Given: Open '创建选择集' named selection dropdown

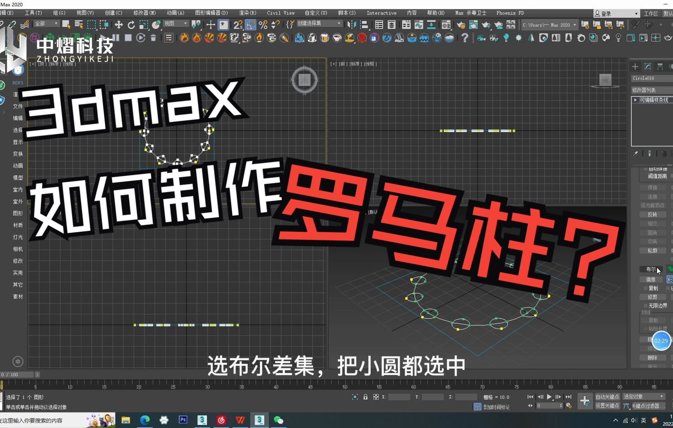Looking at the screenshot, I should [x=319, y=23].
